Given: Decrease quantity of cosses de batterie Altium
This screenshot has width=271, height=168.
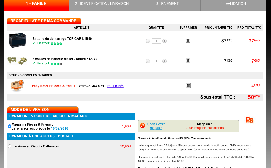Looking at the screenshot, I should (148, 61).
